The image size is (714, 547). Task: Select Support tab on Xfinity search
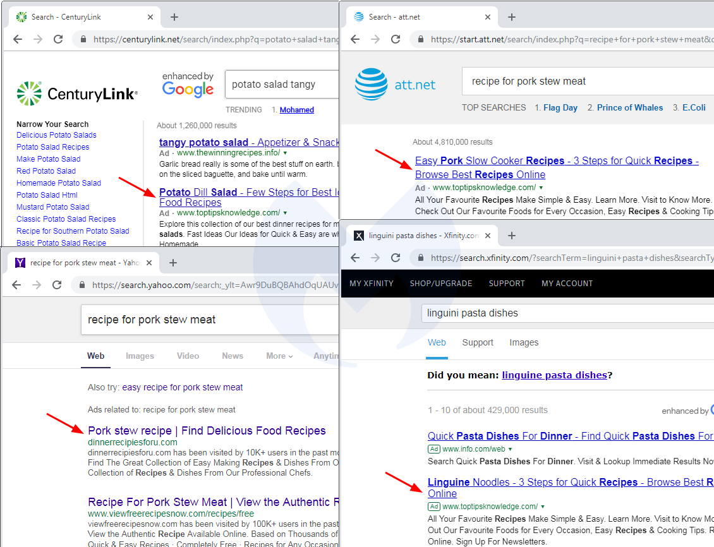477,342
